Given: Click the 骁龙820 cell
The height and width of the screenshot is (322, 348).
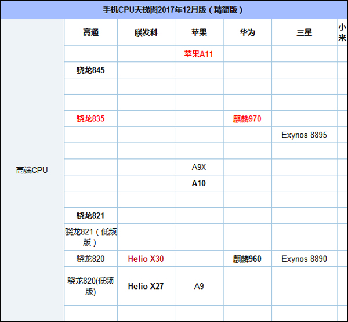Looking at the screenshot, I should coord(90,259).
